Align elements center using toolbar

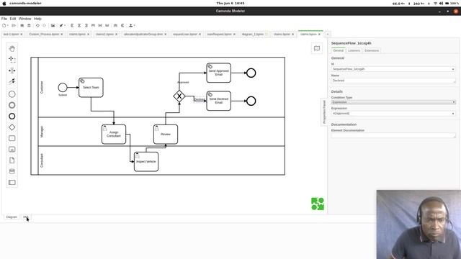pyautogui.click(x=79, y=26)
